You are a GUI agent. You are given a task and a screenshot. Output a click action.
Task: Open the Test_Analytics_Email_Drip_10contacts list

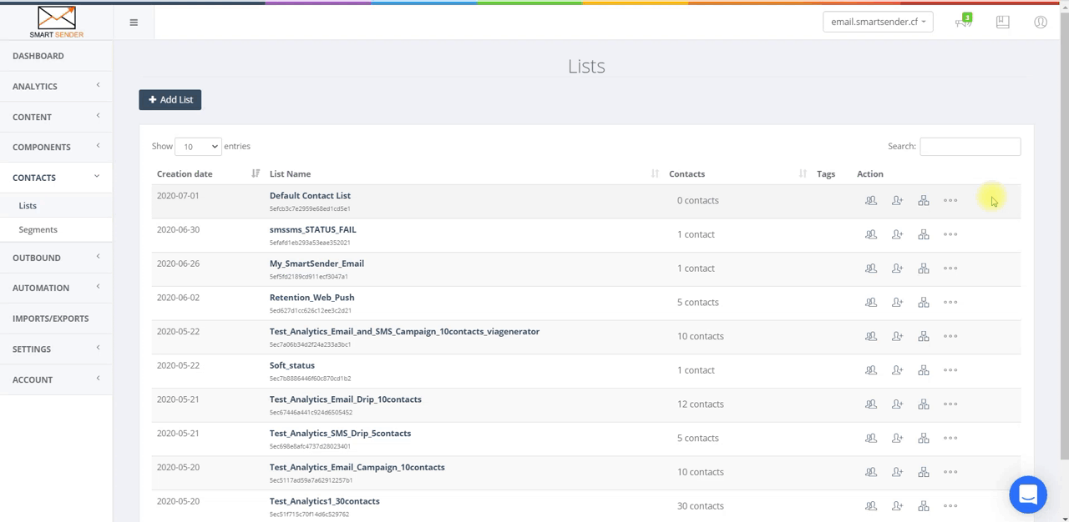[x=345, y=399]
